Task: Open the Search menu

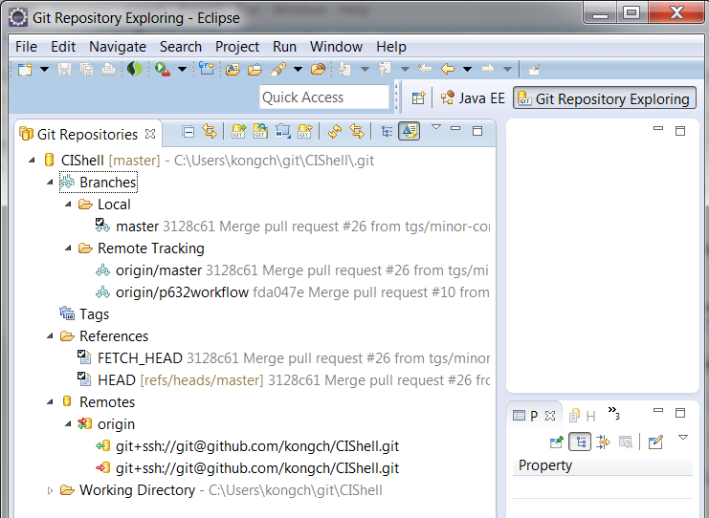Action: click(181, 47)
